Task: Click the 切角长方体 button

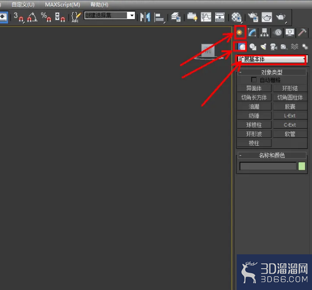Action: pos(254,98)
